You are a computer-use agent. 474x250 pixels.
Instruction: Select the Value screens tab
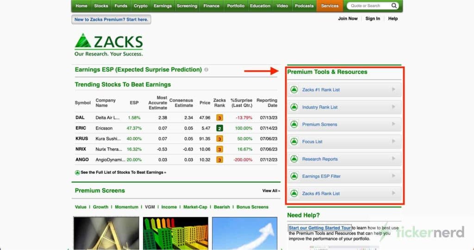click(x=81, y=207)
